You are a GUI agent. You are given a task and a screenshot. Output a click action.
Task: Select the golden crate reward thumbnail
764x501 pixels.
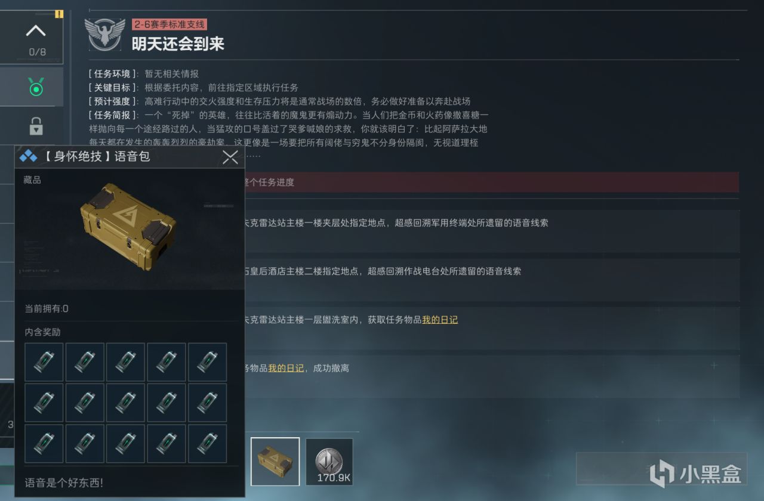click(x=275, y=462)
